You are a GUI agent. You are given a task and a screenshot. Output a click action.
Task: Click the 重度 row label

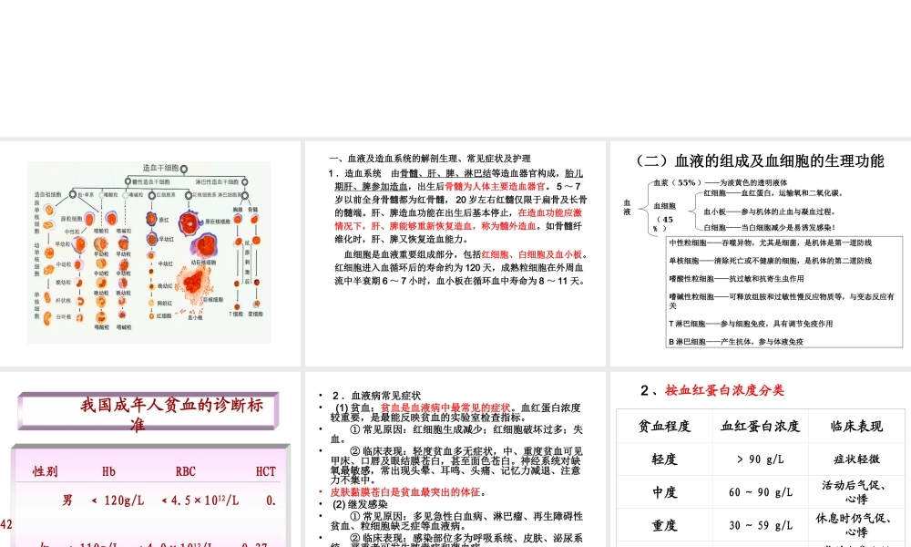point(664,525)
